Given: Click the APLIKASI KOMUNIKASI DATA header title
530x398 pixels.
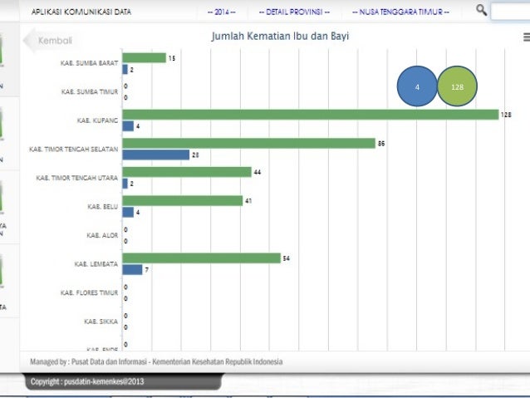Looking at the screenshot, I should point(81,12).
